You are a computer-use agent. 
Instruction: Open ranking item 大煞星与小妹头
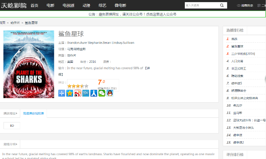[243, 128]
